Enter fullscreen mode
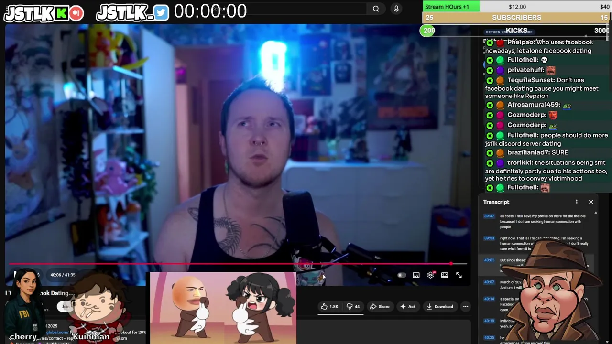612x344 pixels. coord(459,275)
